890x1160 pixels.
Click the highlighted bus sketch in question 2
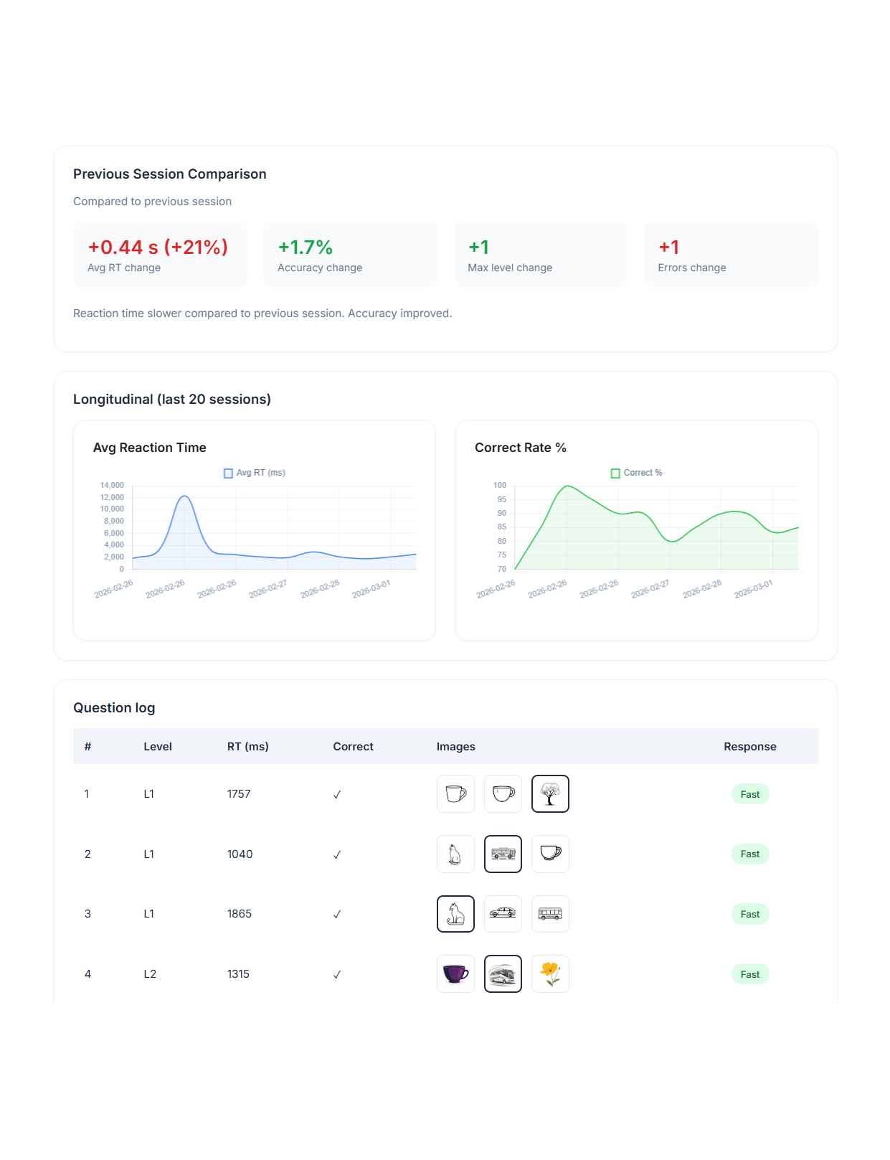pos(503,854)
